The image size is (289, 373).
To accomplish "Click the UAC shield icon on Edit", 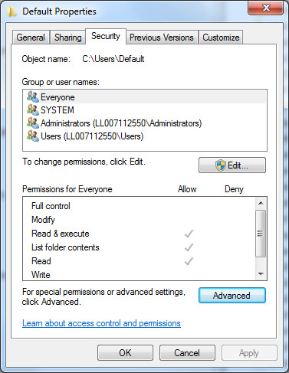I will (221, 165).
